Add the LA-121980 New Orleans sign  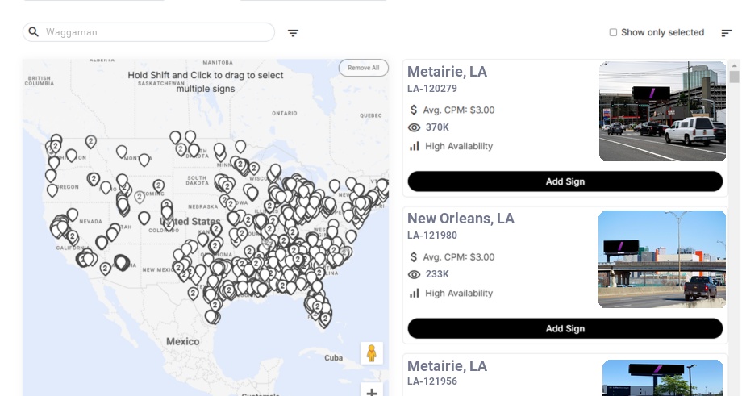[565, 328]
